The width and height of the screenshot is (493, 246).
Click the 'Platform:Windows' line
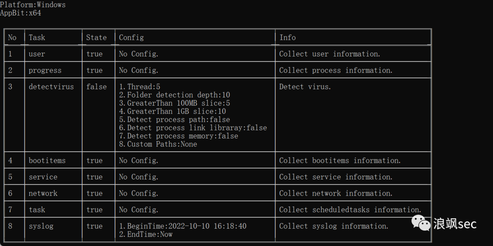coord(33,5)
